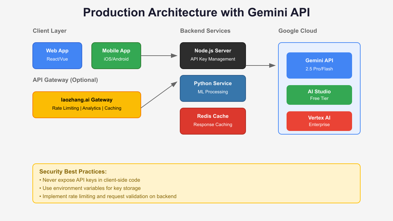Viewport: 393px width, 221px height.
Task: Click the Vertex AI Enterprise card
Action: click(x=319, y=121)
